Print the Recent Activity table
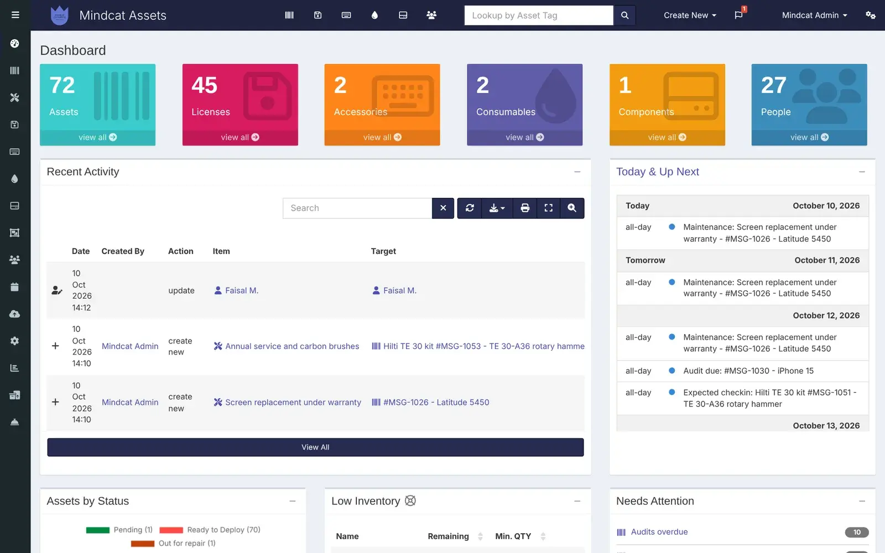This screenshot has height=553, width=885. [x=525, y=208]
